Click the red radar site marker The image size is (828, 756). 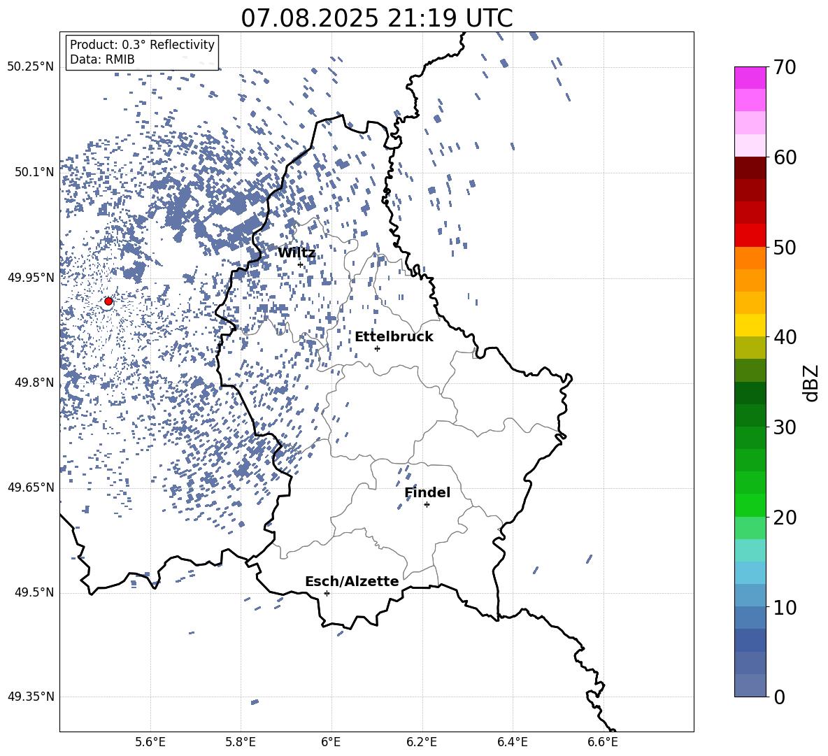pos(108,301)
